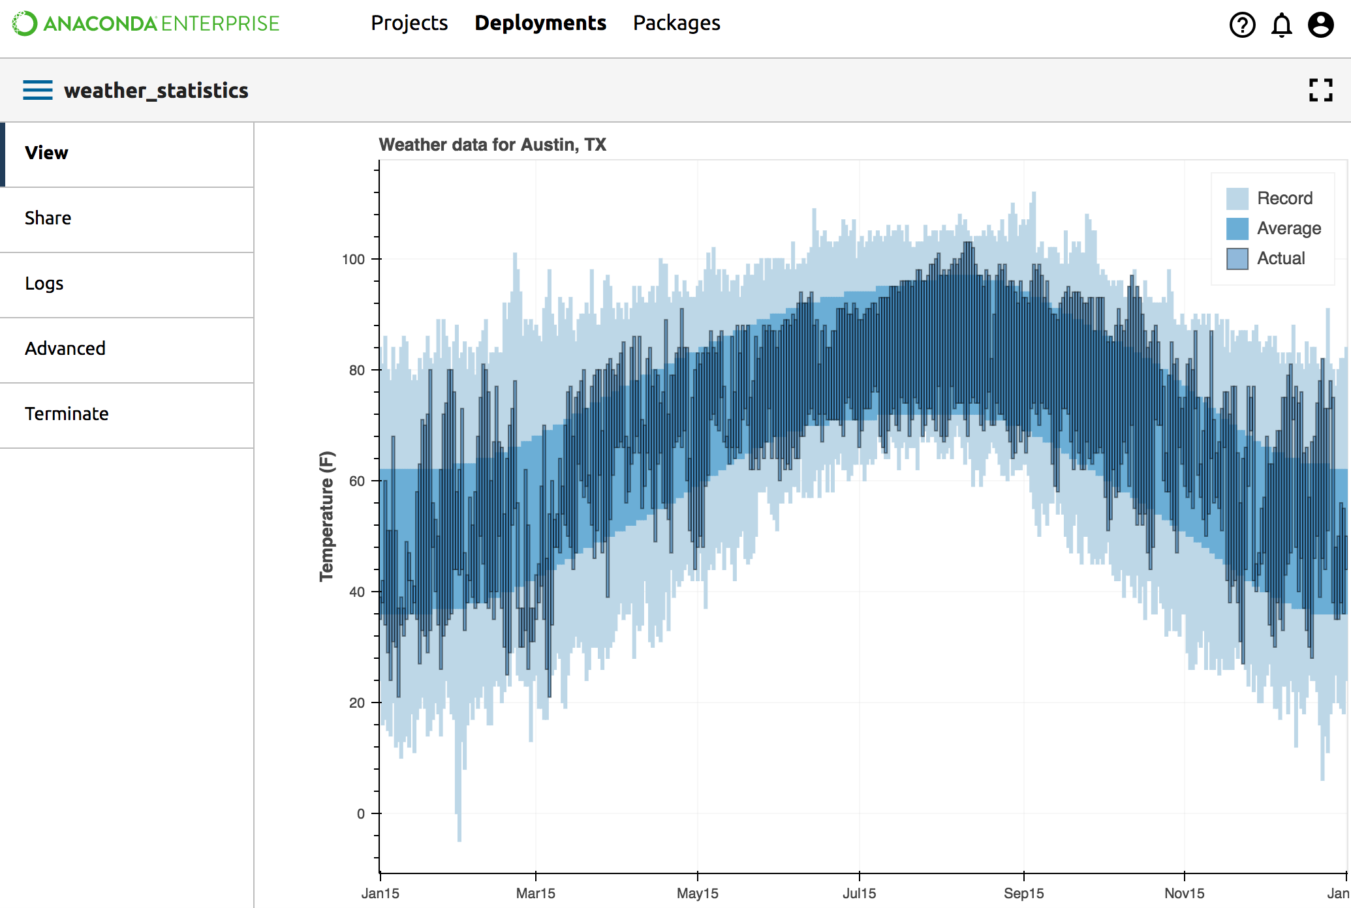Open the Projects menu
This screenshot has width=1351, height=908.
[x=409, y=23]
